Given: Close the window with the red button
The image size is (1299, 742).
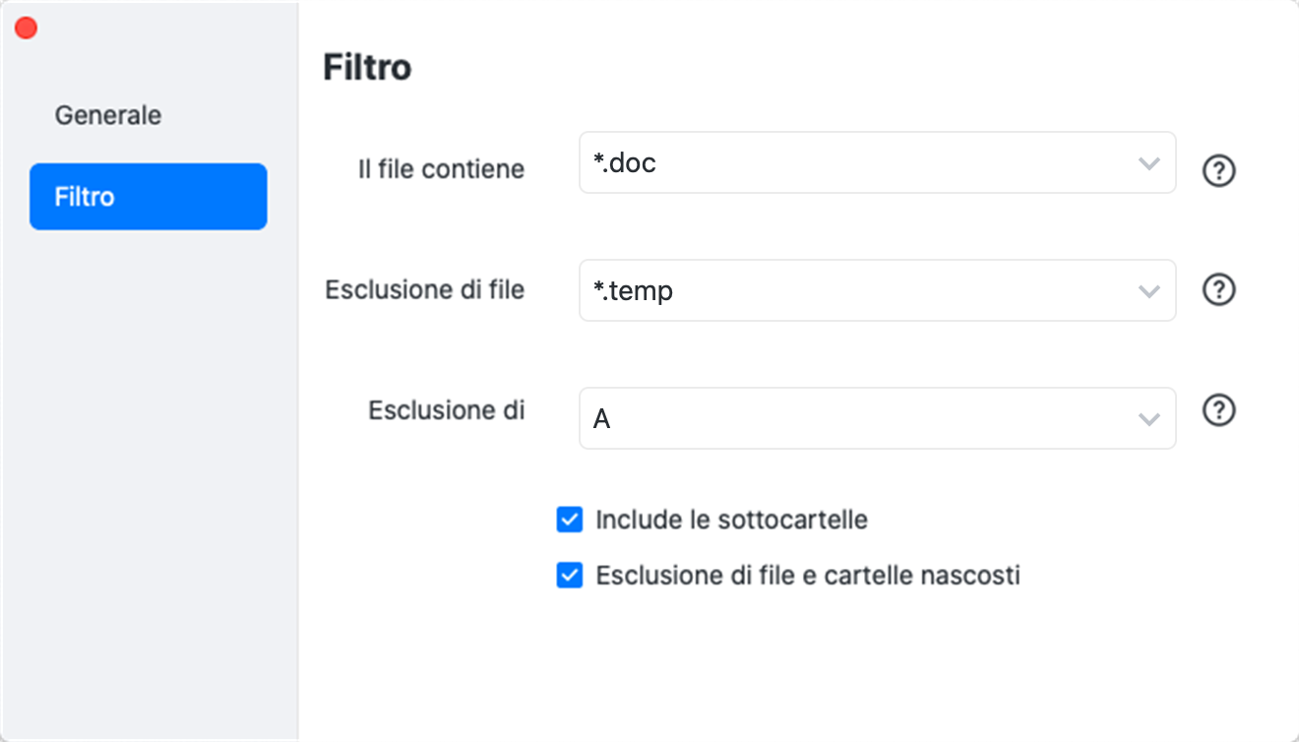Looking at the screenshot, I should pyautogui.click(x=27, y=29).
